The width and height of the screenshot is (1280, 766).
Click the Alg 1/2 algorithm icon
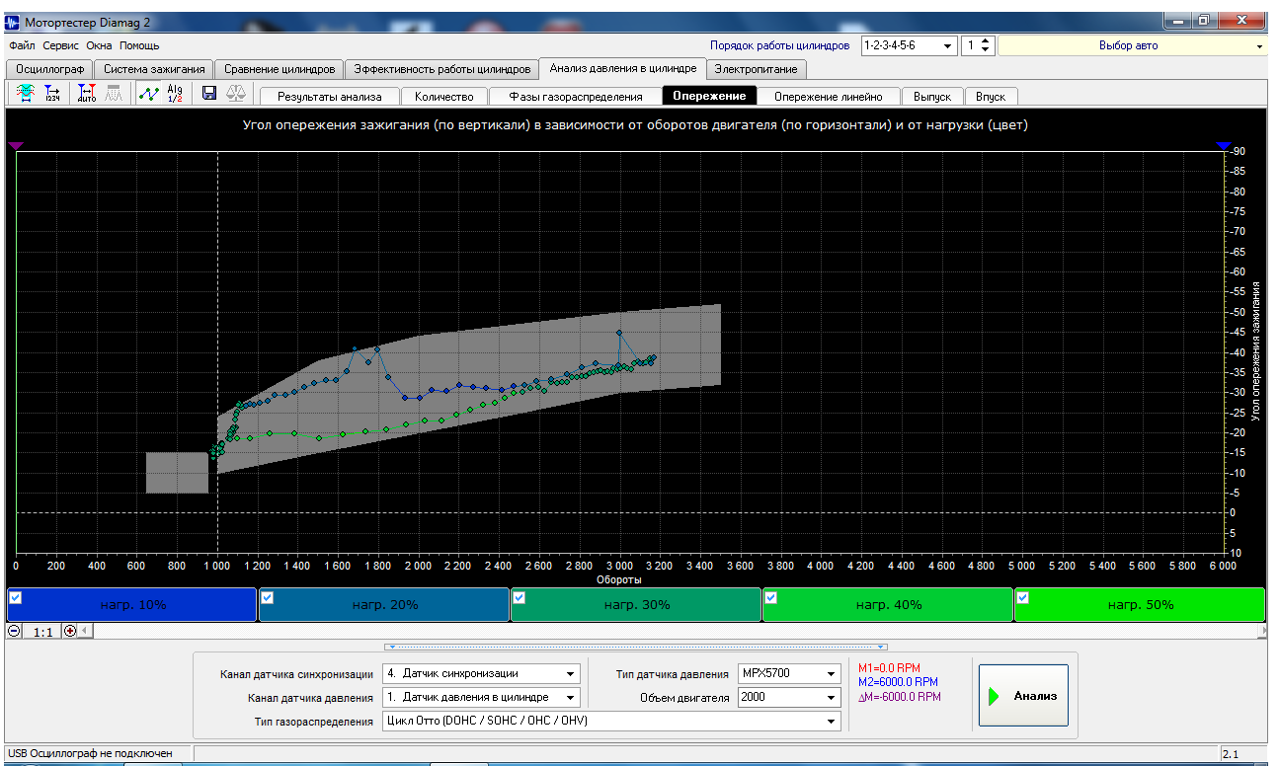(175, 94)
